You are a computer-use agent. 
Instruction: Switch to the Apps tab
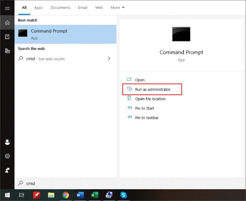[39, 7]
